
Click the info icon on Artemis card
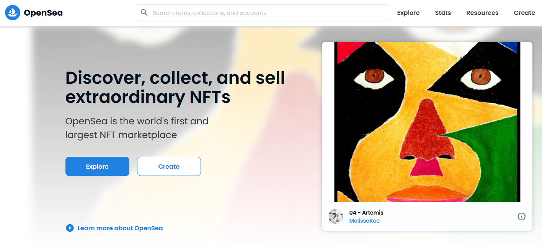521,216
